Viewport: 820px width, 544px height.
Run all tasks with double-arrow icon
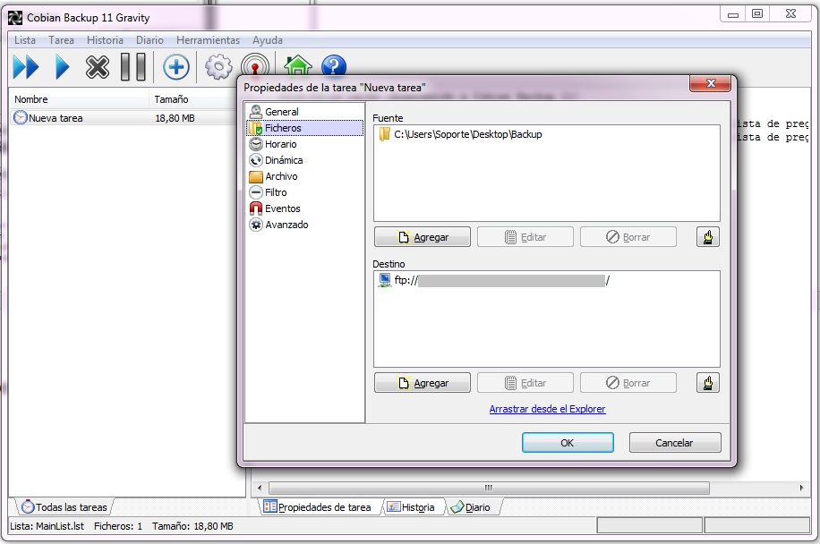[x=26, y=67]
